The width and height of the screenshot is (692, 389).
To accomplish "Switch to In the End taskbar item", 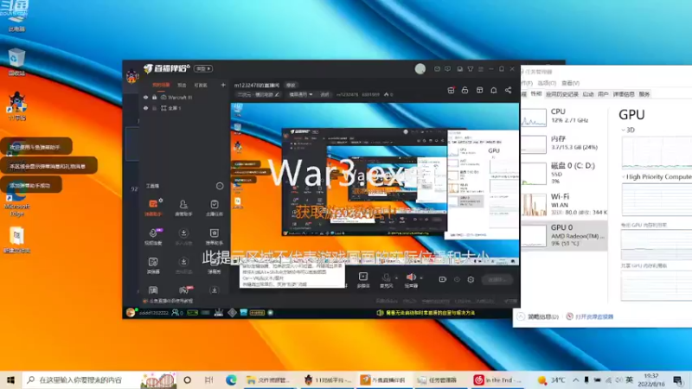I will coord(499,379).
